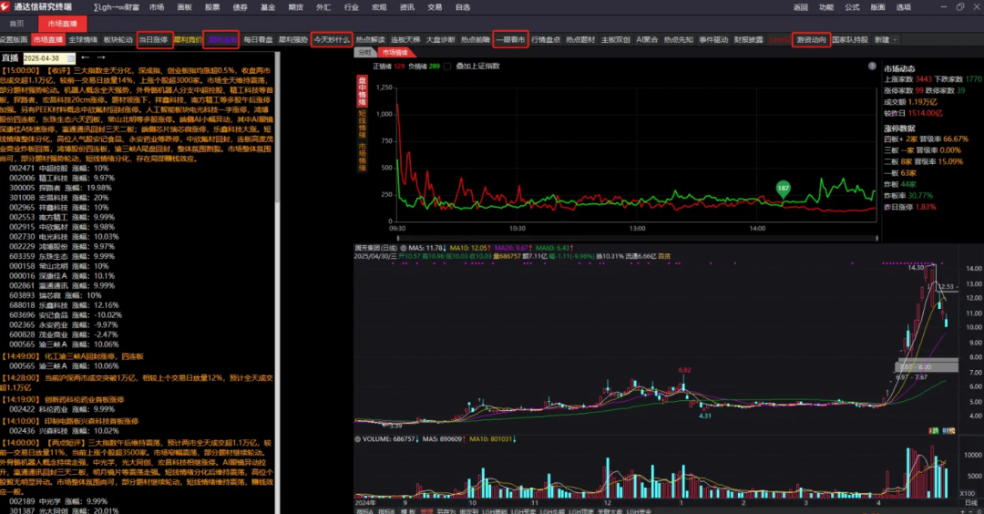Viewport: 984px width, 514px height.
Task: Select the 盘中情绪 vertical tab
Action: point(362,92)
